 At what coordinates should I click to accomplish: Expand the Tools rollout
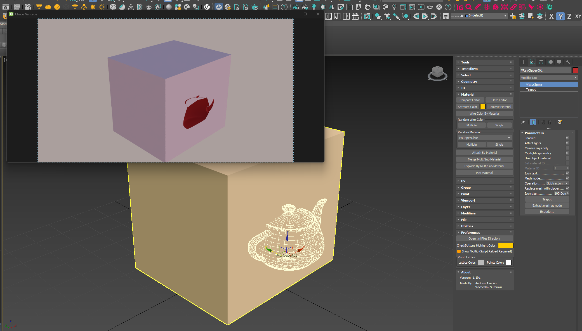484,62
